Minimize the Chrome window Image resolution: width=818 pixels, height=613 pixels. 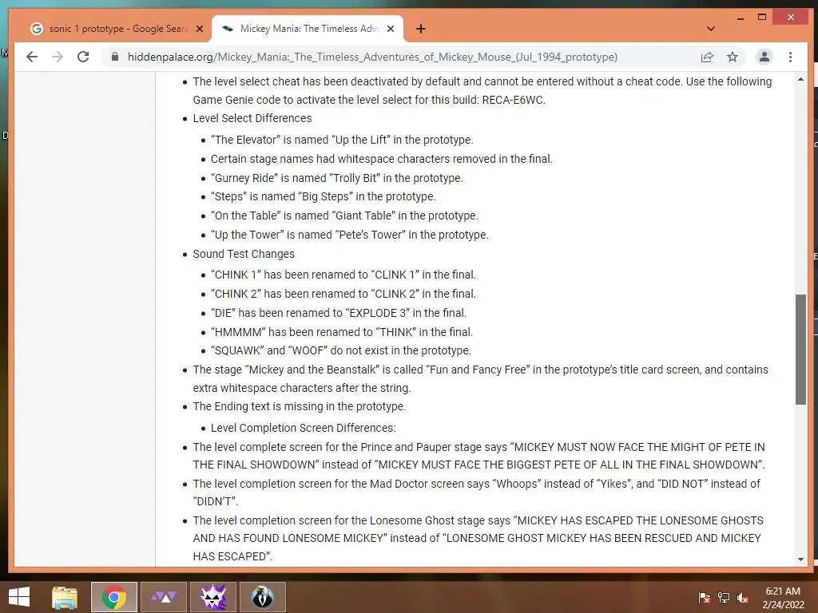click(x=741, y=18)
